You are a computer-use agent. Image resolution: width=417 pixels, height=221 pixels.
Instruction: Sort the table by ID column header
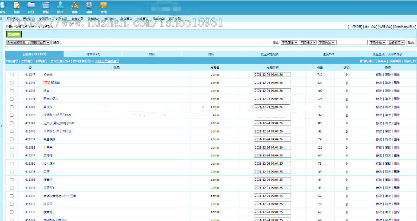tap(30, 68)
